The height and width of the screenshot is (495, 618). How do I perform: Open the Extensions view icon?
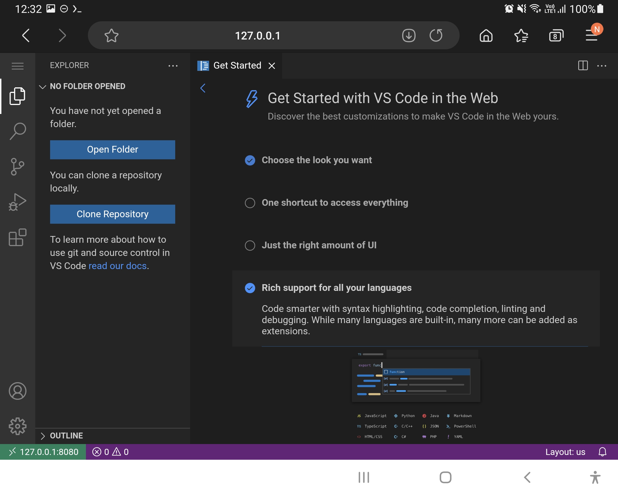pos(17,237)
